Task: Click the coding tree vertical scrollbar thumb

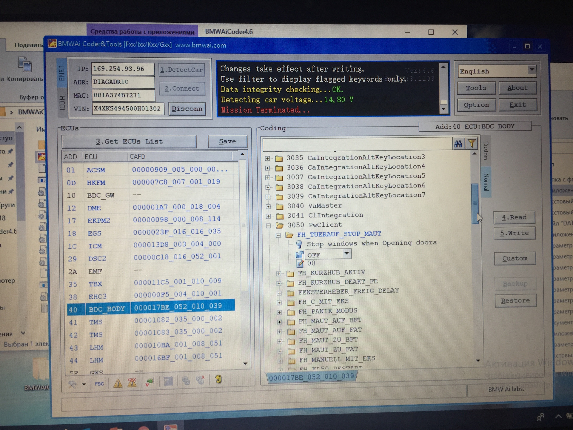Action: (x=475, y=204)
